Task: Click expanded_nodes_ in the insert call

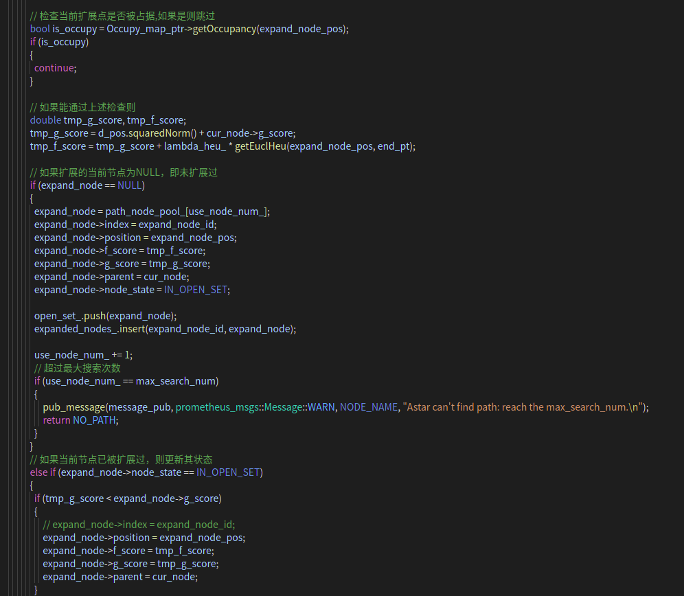Action: click(x=76, y=329)
